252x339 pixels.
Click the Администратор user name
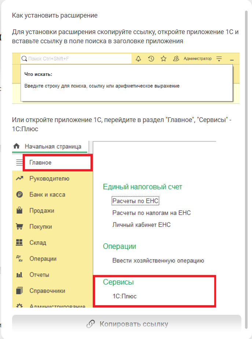click(x=197, y=59)
